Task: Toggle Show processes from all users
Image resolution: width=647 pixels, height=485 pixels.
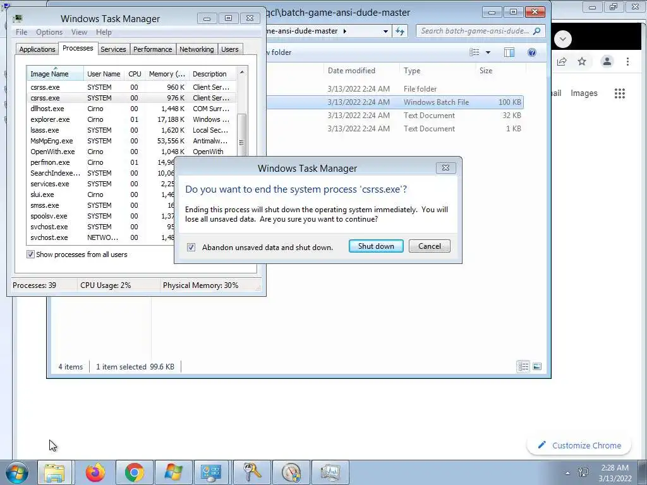Action: (x=30, y=254)
